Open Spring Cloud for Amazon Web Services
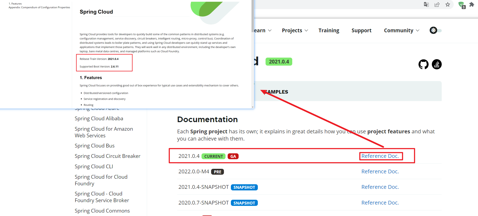The image size is (478, 216). point(104,132)
